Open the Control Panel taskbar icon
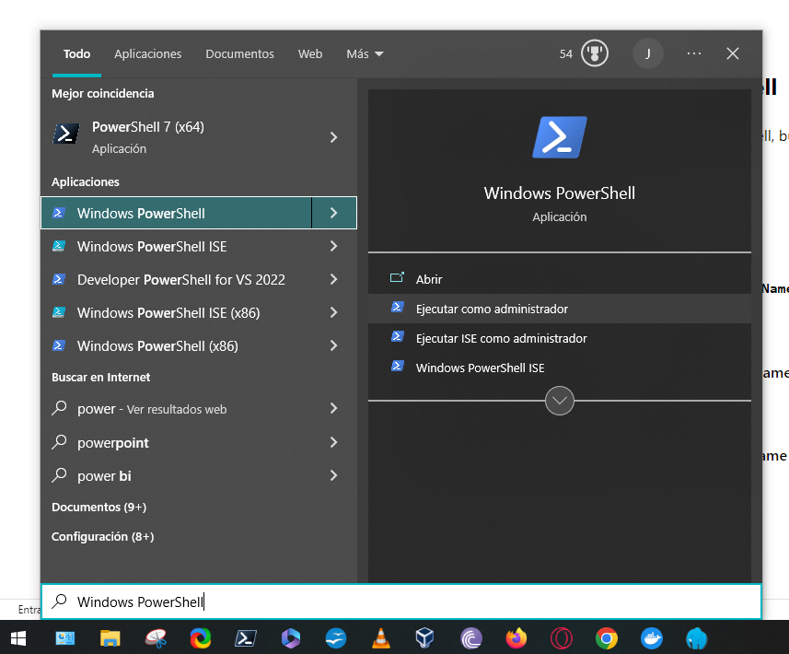 pos(65,638)
